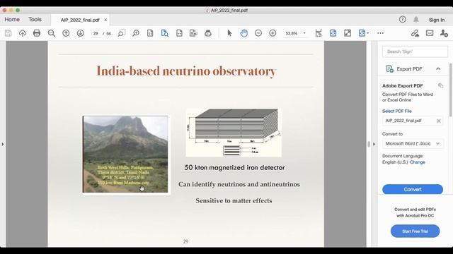
Task: Click the Start Free Trial button
Action: pos(415,231)
